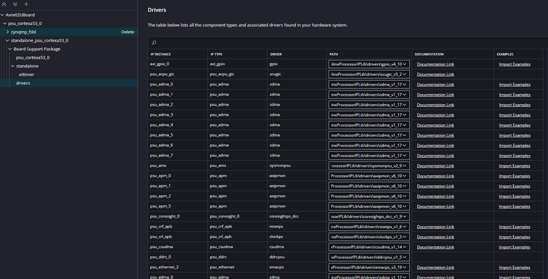Screen dimensions: 548x279
Task: Open path dropdown for axi_gpio_0
Action: pos(405,64)
